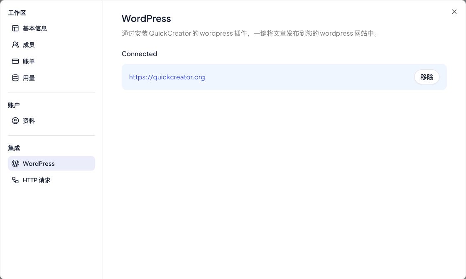Close the settings dialog with X
466x279 pixels.
click(454, 12)
